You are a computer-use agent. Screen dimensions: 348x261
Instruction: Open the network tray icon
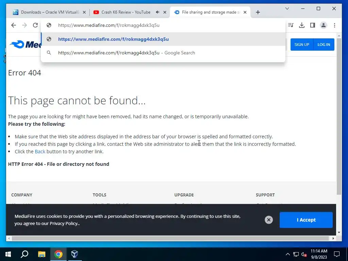click(296, 254)
